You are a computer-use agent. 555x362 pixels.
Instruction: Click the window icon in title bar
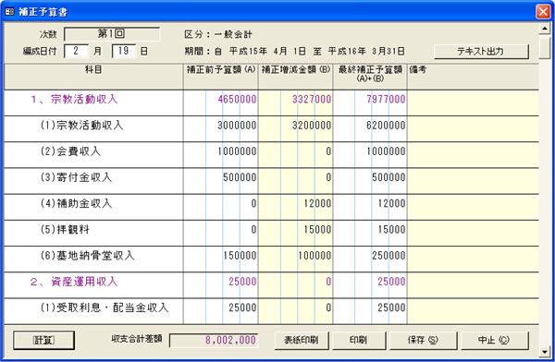(x=9, y=12)
